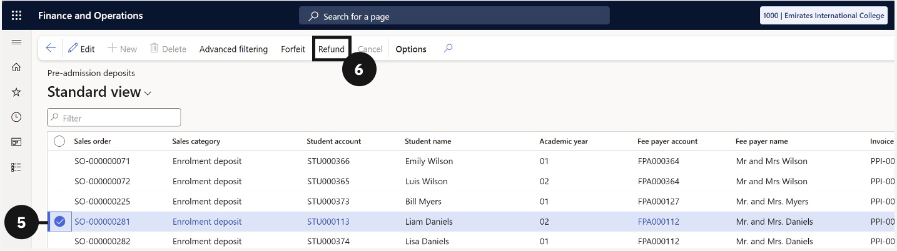Toggle the select-all rows circle
897x251 pixels.
tap(59, 141)
